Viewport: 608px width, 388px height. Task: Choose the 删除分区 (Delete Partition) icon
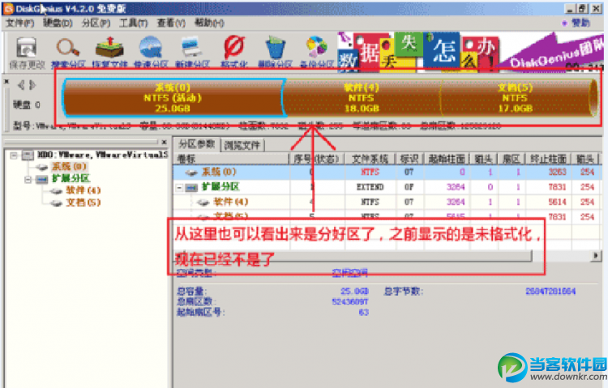(x=276, y=53)
